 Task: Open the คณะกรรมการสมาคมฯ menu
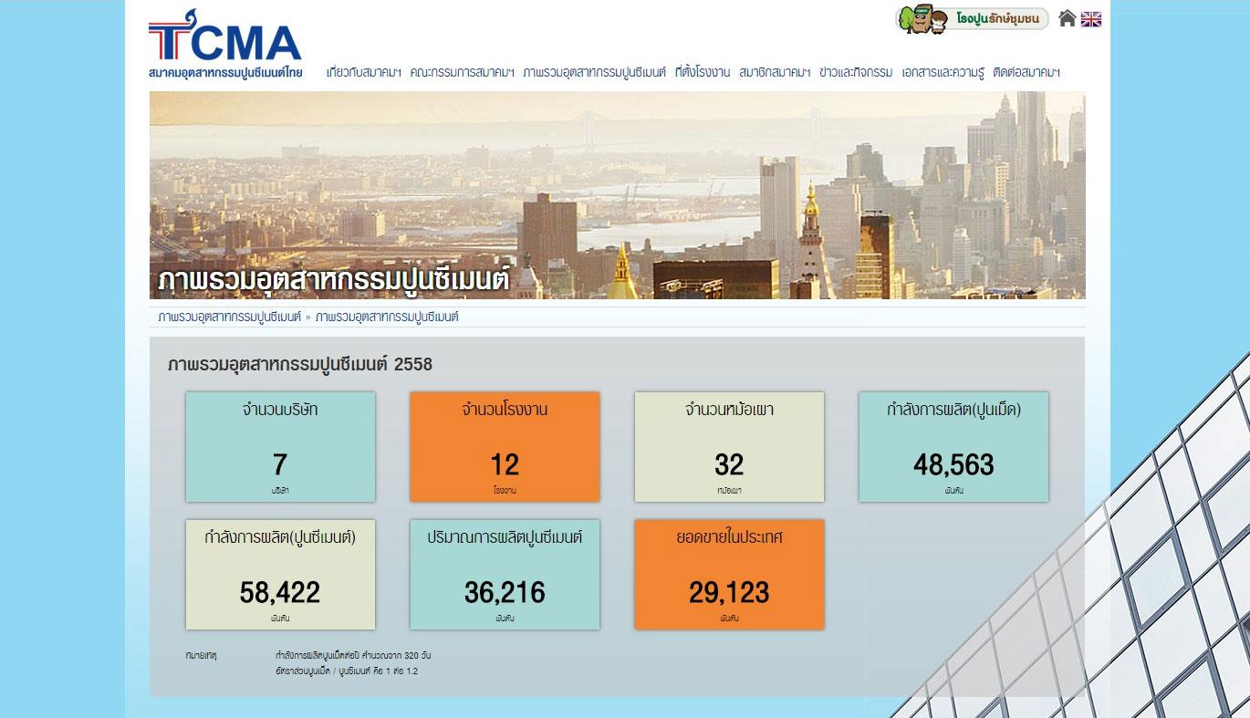pos(462,72)
